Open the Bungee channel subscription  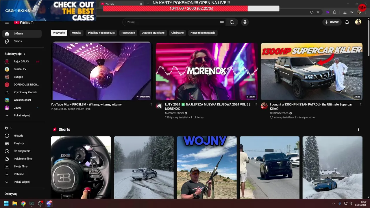tap(22, 77)
